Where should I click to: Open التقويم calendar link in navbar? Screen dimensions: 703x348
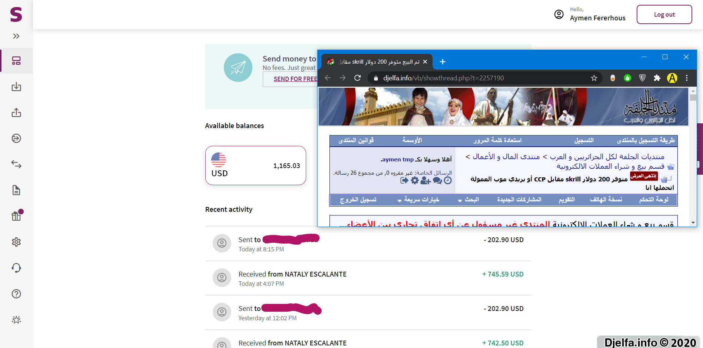coord(567,200)
